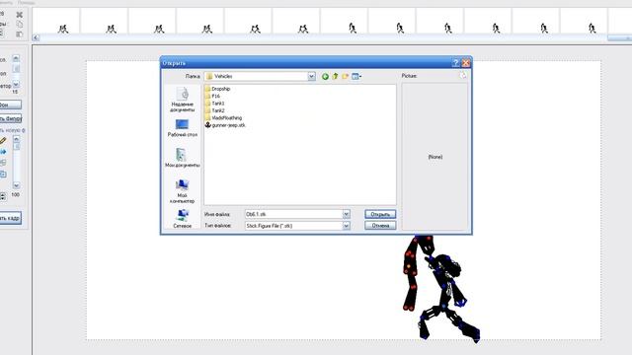Click the help question mark in dialog title bar
The width and height of the screenshot is (632, 355).
point(456,63)
